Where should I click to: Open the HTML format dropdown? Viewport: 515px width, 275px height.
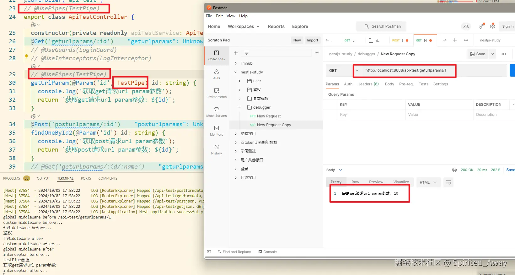click(x=428, y=182)
